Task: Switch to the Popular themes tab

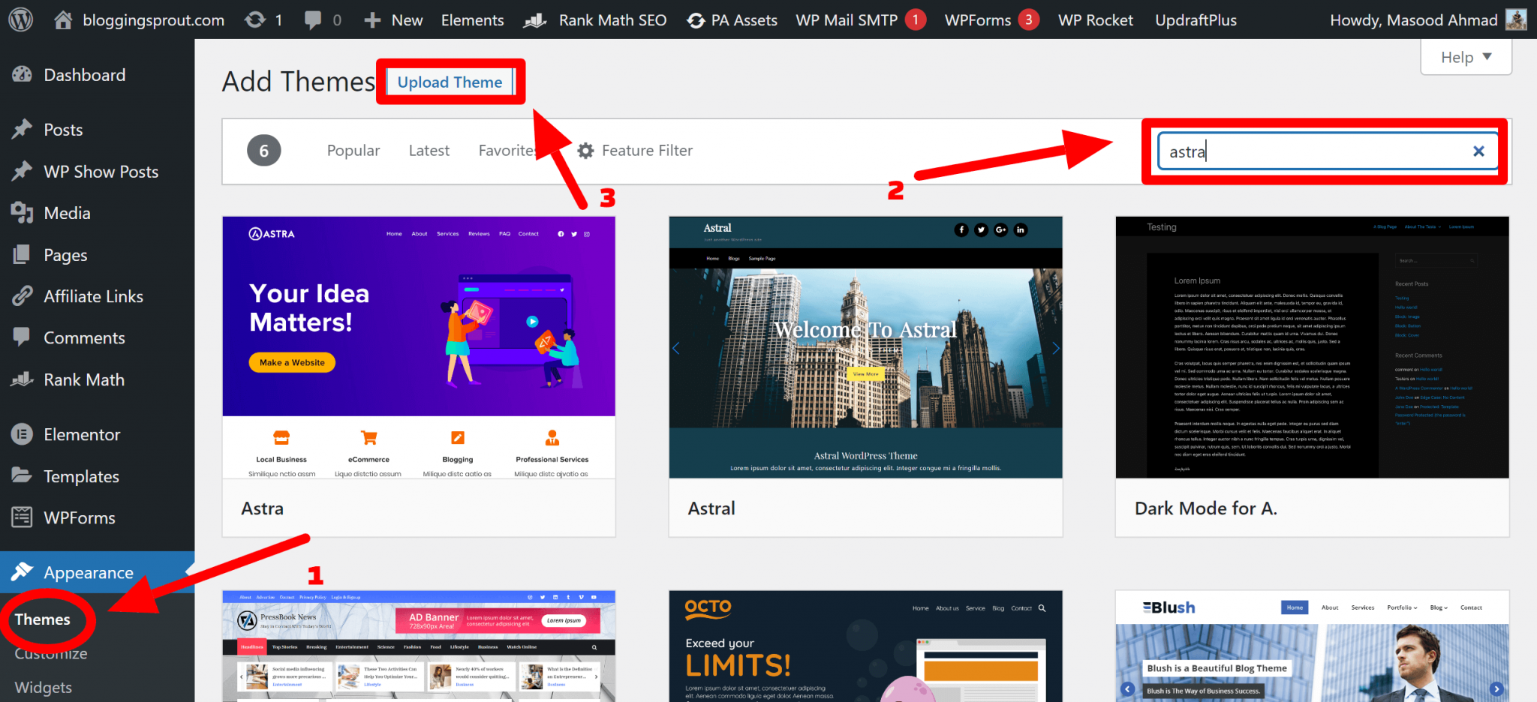Action: (353, 151)
